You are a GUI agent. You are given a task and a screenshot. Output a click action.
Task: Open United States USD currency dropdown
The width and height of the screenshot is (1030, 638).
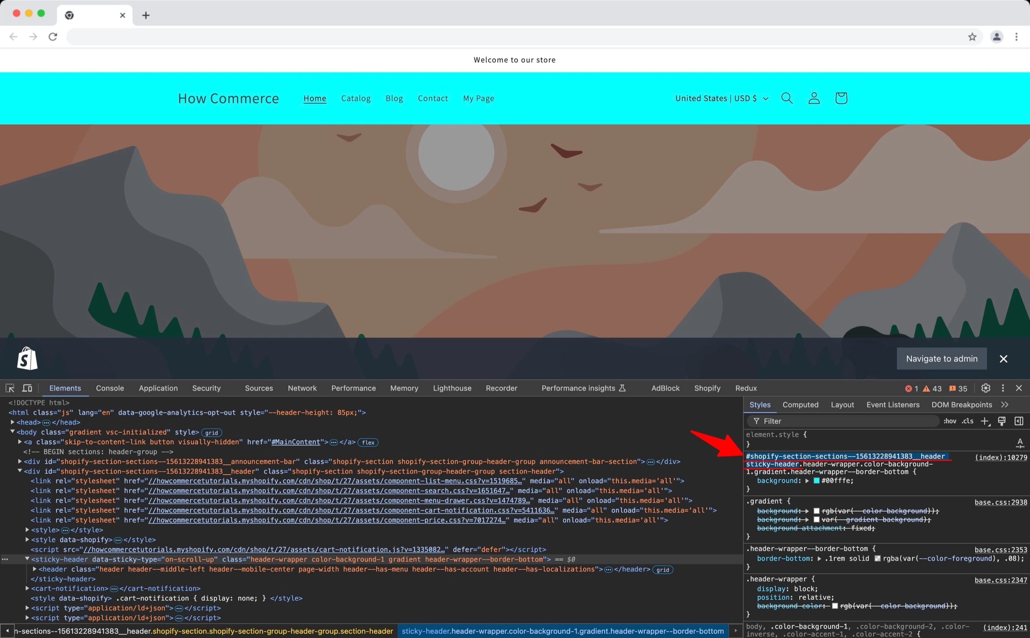[x=722, y=98]
